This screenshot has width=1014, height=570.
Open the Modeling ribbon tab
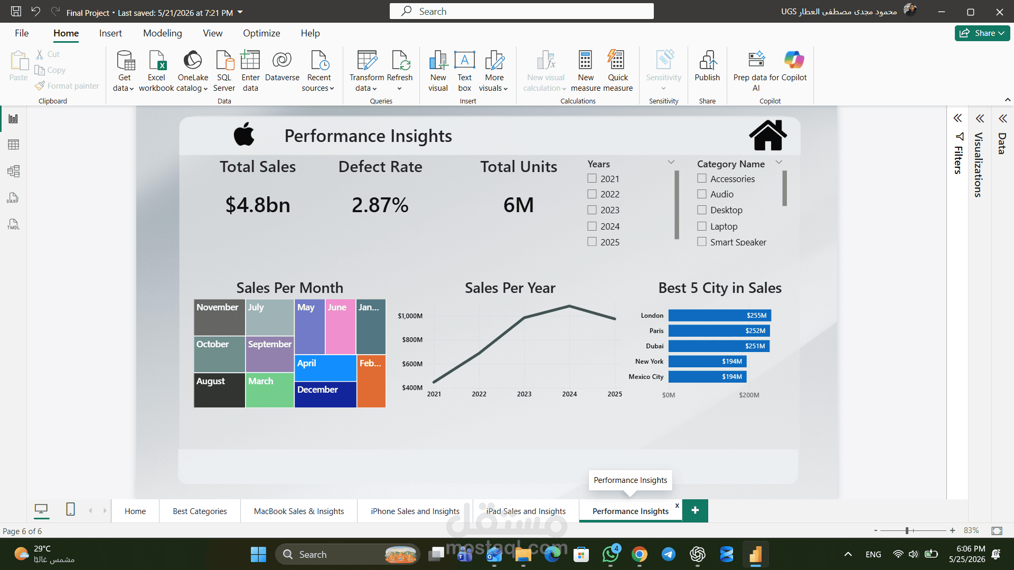coord(162,33)
